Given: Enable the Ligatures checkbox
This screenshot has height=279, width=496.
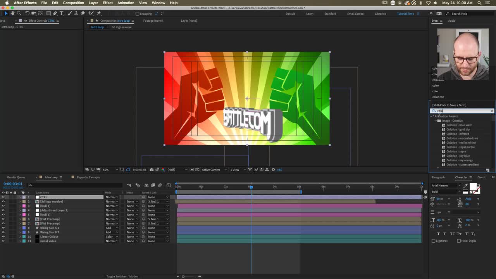Looking at the screenshot, I should [x=434, y=241].
